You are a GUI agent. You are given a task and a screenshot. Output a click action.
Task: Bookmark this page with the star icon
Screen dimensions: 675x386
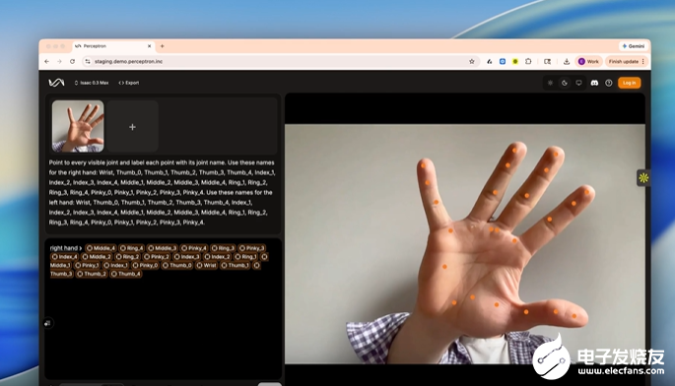click(x=472, y=61)
